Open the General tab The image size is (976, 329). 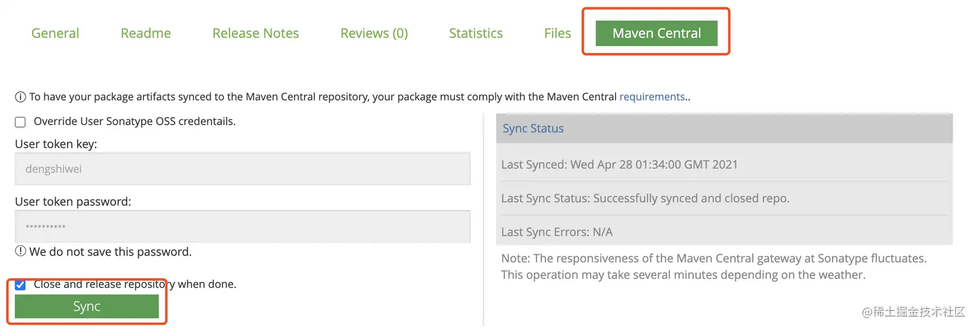point(56,34)
